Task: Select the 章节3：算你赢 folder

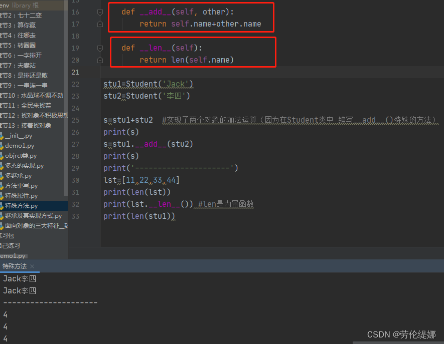Action: [x=18, y=25]
